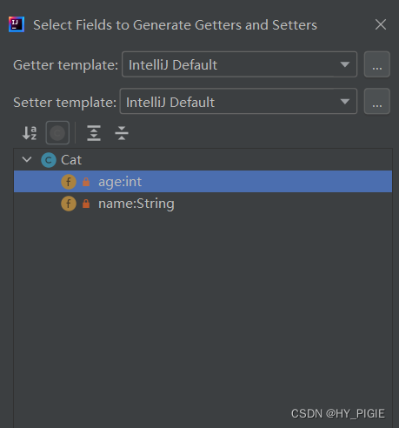Select the age:int field row

pos(203,182)
